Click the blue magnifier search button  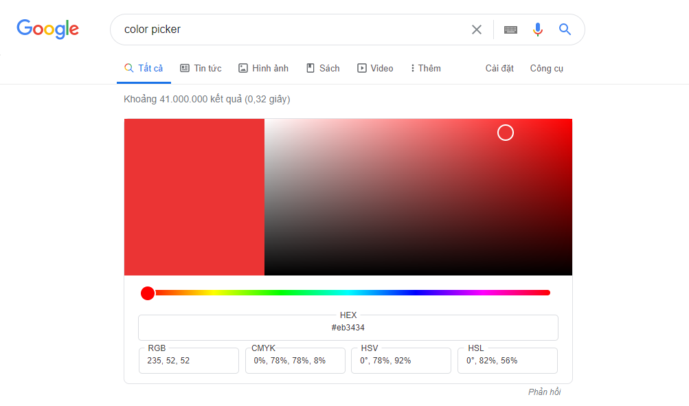tap(565, 30)
